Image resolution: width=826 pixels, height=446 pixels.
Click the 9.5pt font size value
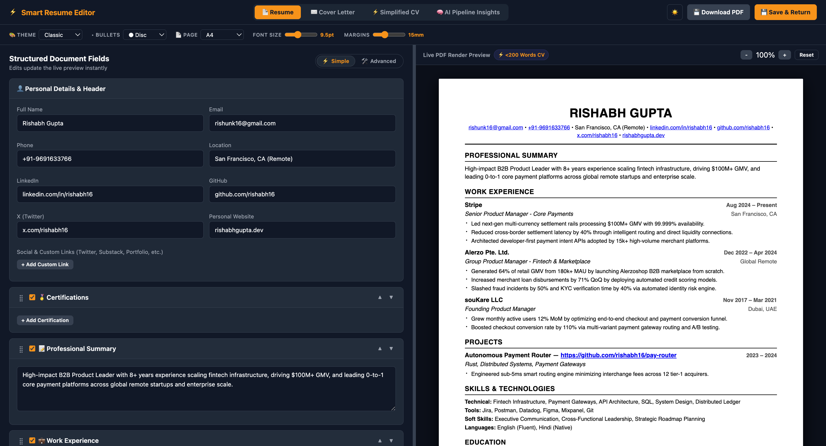pyautogui.click(x=327, y=35)
